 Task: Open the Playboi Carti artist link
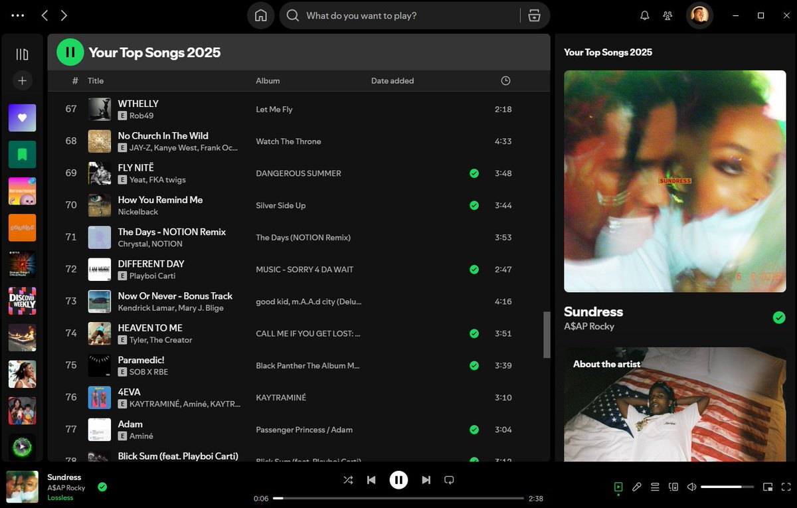click(152, 276)
